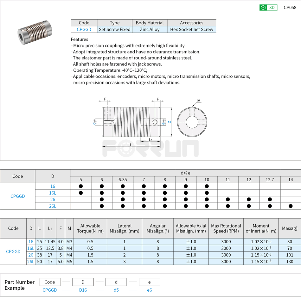301x297 pixels.
Task: Select the 'Hex Socket Set Screw' accessories cell
Action: [x=192, y=29]
